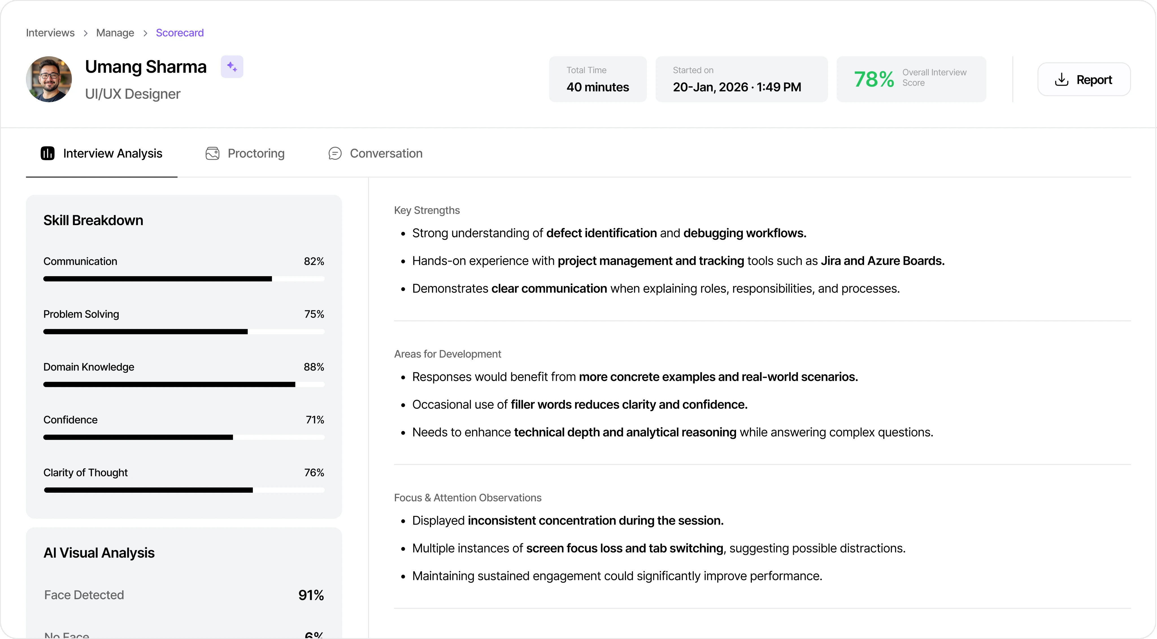Image resolution: width=1157 pixels, height=639 pixels.
Task: Click the Total Time 40 minutes card
Action: coord(597,79)
